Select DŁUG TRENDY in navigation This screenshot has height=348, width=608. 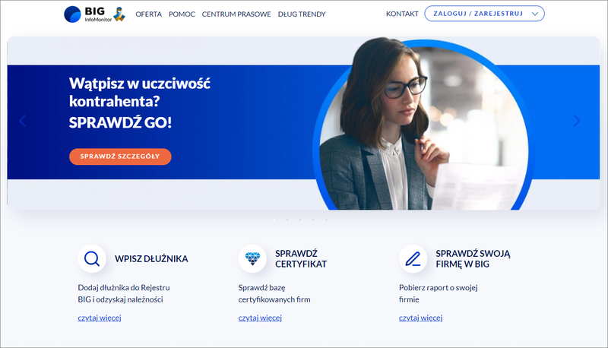302,14
